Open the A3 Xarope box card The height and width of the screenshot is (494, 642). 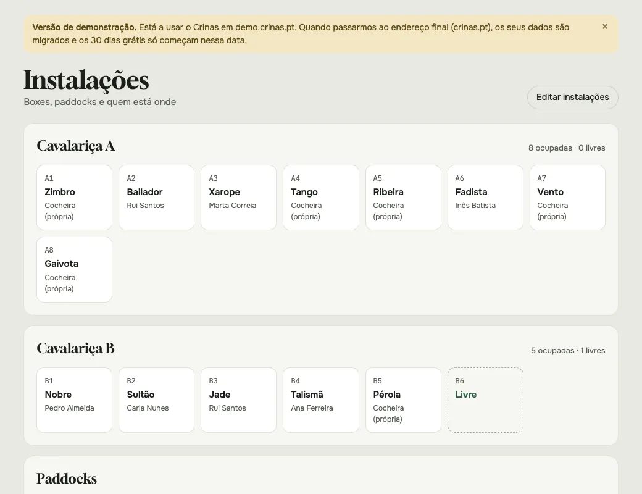(x=238, y=198)
